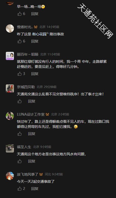Screen dimensions: 116x198
Task: Reply to 慢煮时光's comment
Action: click(x=35, y=41)
